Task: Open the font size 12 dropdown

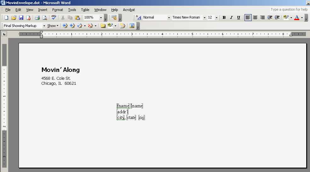Action: [216, 18]
